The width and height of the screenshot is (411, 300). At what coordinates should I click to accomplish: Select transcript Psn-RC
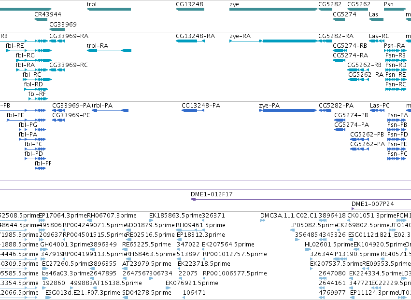[396, 89]
